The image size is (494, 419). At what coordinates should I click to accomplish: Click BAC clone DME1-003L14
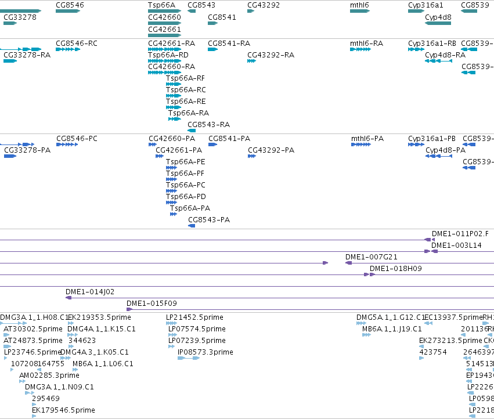(x=456, y=245)
